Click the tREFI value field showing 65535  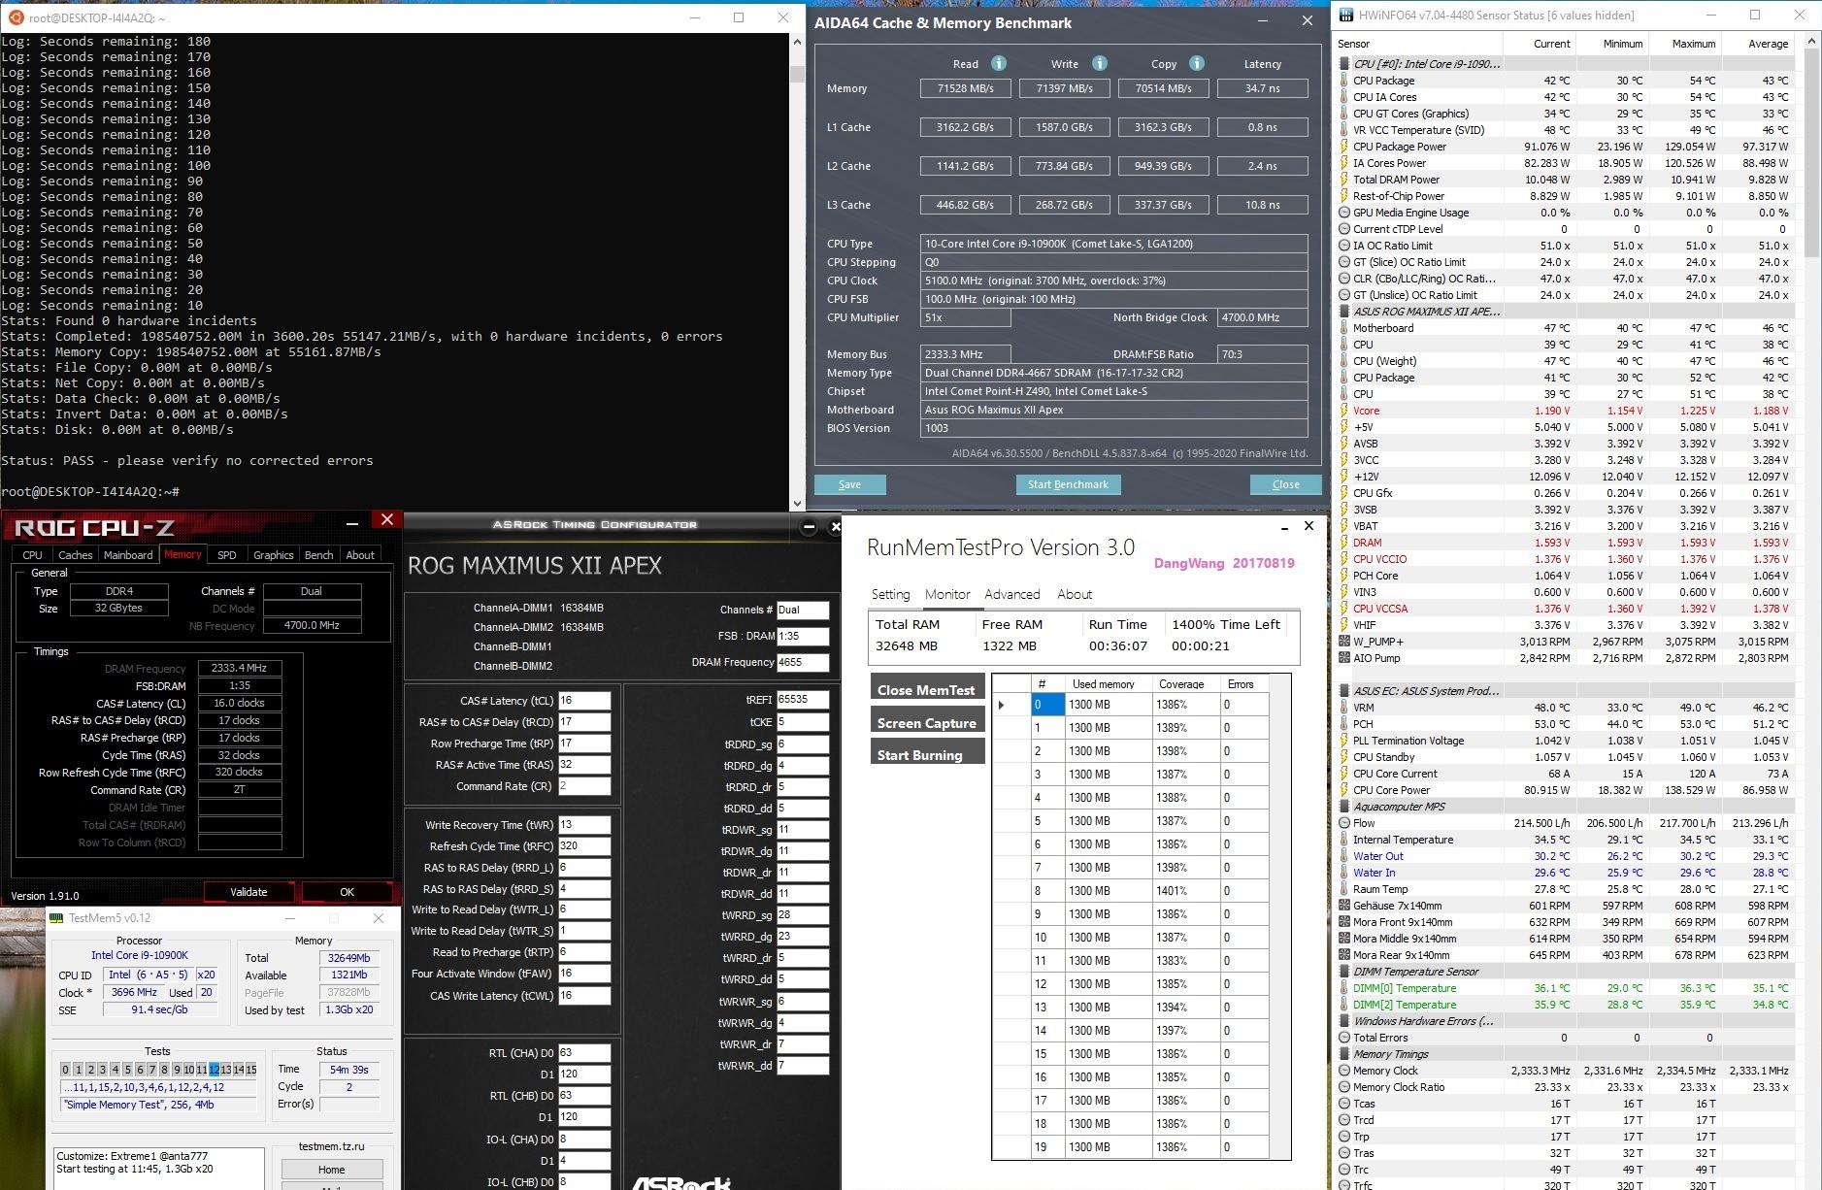803,699
